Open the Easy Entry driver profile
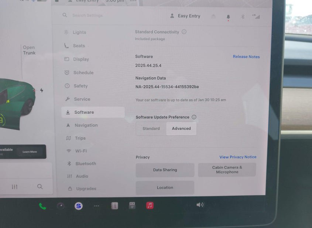This screenshot has width=312, height=228. (x=185, y=16)
